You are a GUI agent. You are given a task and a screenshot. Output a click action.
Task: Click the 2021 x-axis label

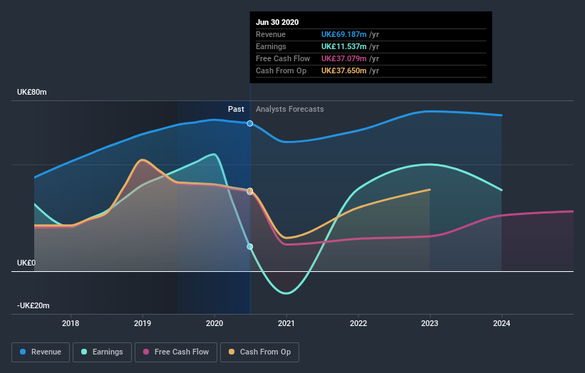click(x=286, y=323)
